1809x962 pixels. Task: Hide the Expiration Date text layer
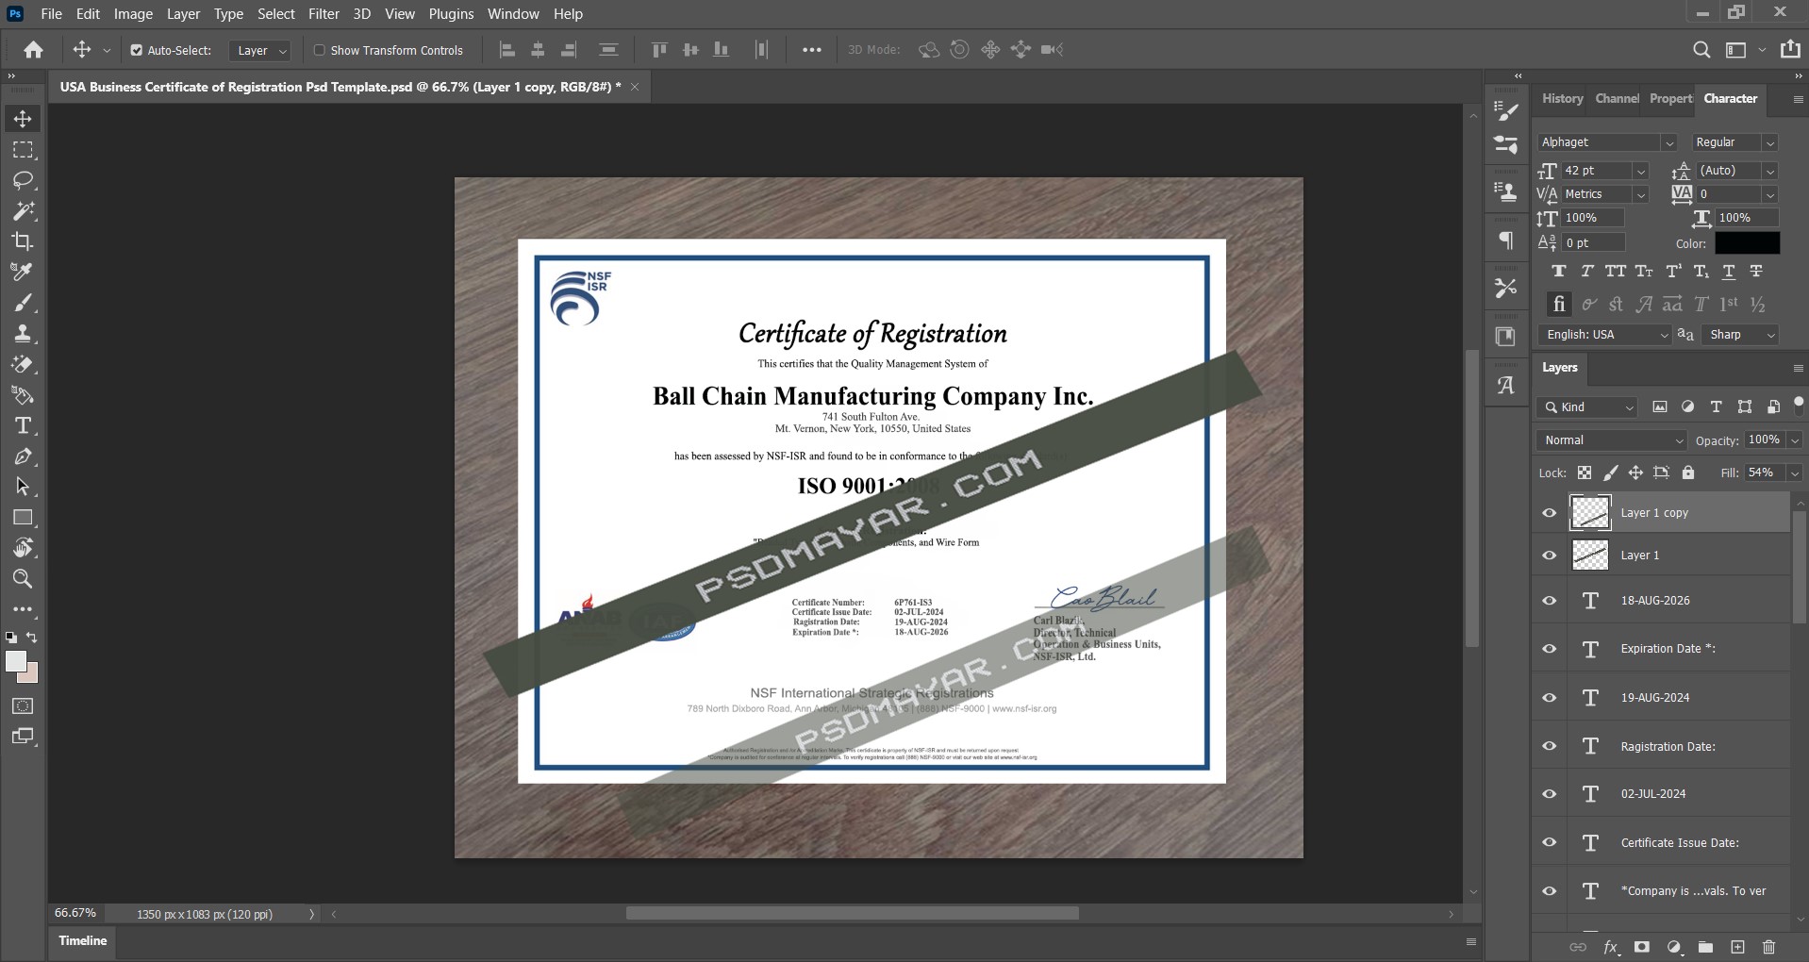(1549, 649)
